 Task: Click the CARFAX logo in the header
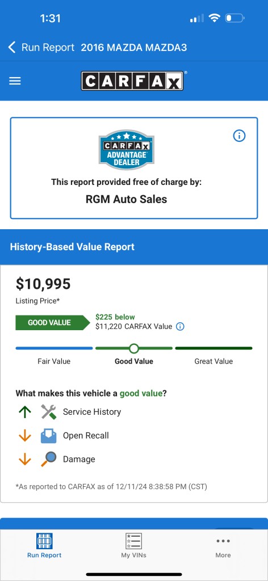coord(132,81)
